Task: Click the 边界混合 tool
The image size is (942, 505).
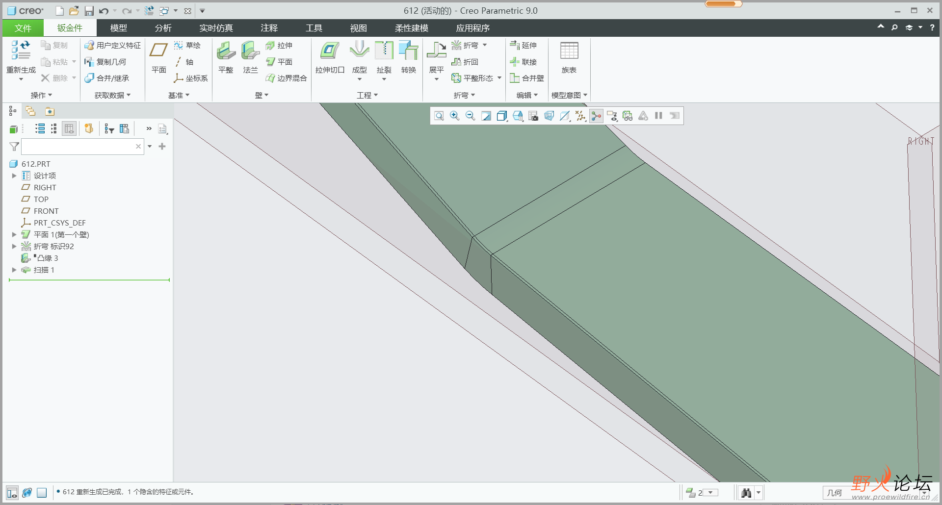Action: click(286, 78)
